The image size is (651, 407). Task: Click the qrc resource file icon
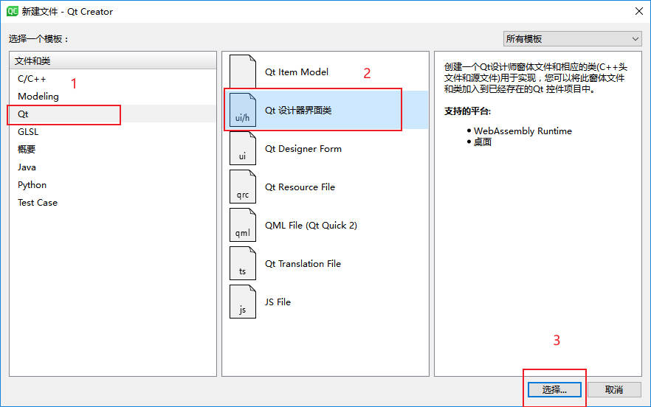coord(242,187)
